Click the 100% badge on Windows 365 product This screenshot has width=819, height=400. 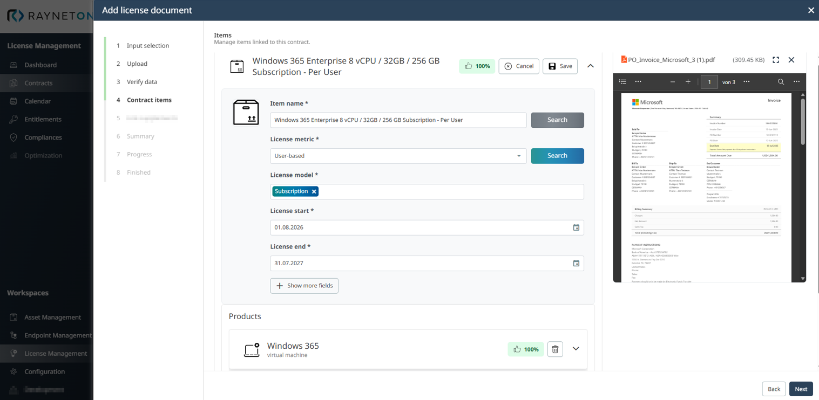pos(525,349)
